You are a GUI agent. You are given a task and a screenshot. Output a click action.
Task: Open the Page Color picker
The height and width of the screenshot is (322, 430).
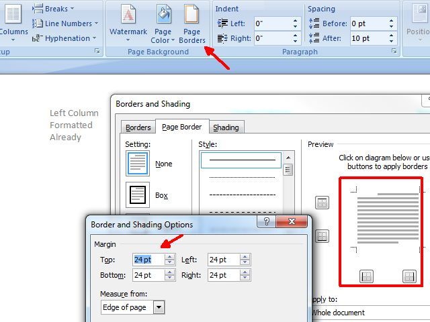(163, 23)
